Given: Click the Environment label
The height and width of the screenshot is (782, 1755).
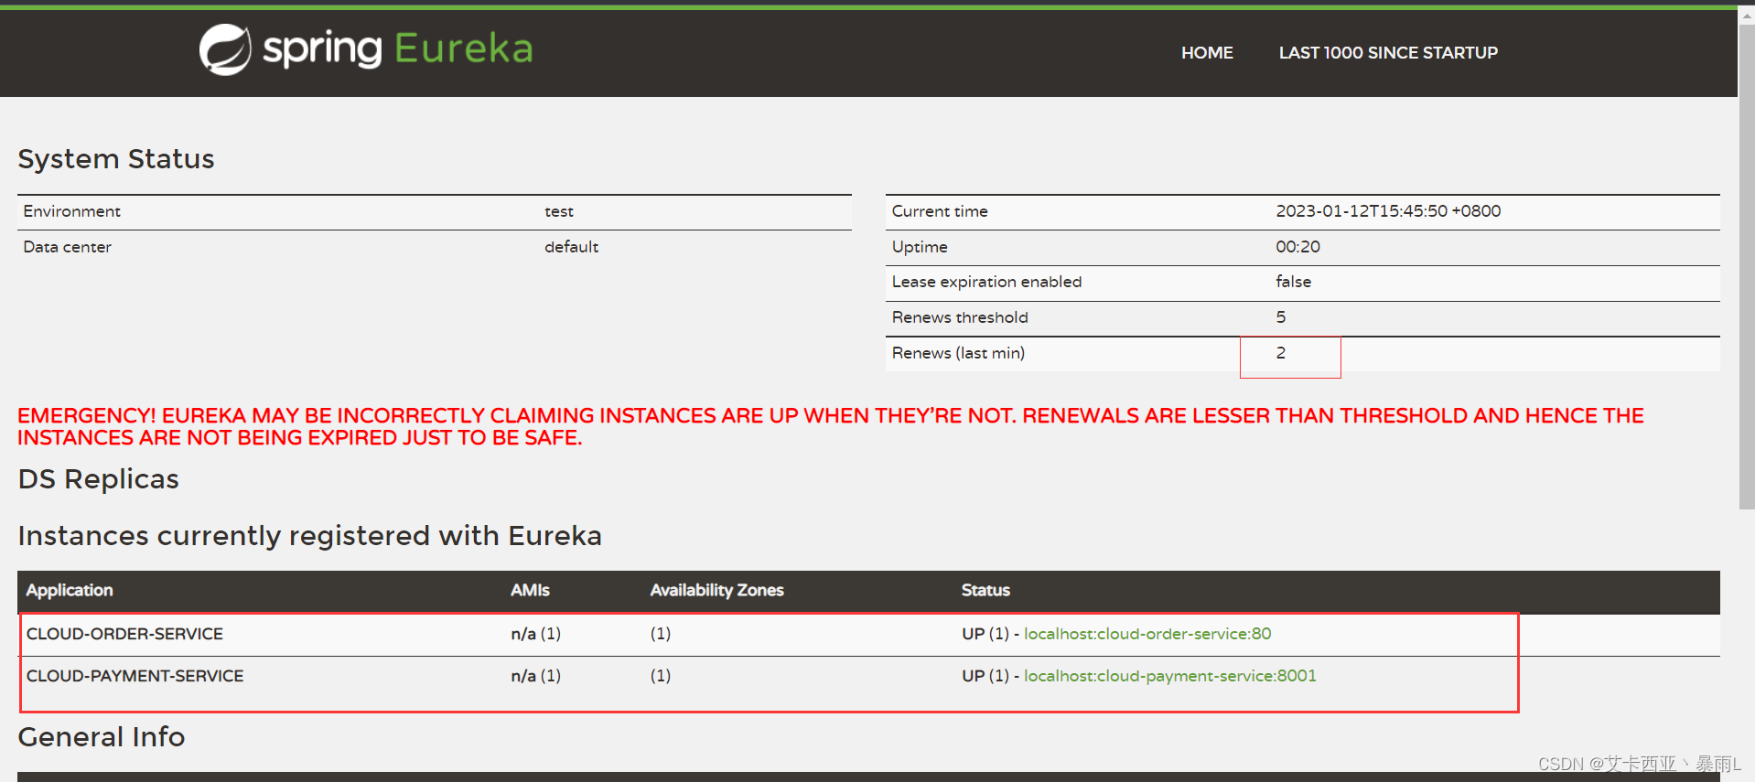Looking at the screenshot, I should point(71,212).
